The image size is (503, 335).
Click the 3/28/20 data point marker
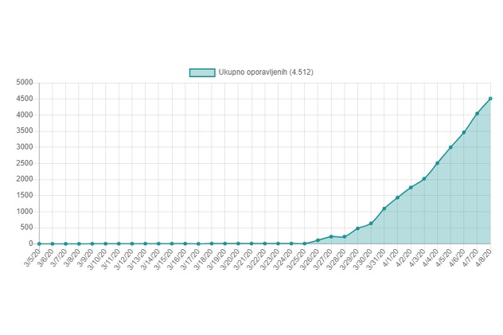(345, 237)
